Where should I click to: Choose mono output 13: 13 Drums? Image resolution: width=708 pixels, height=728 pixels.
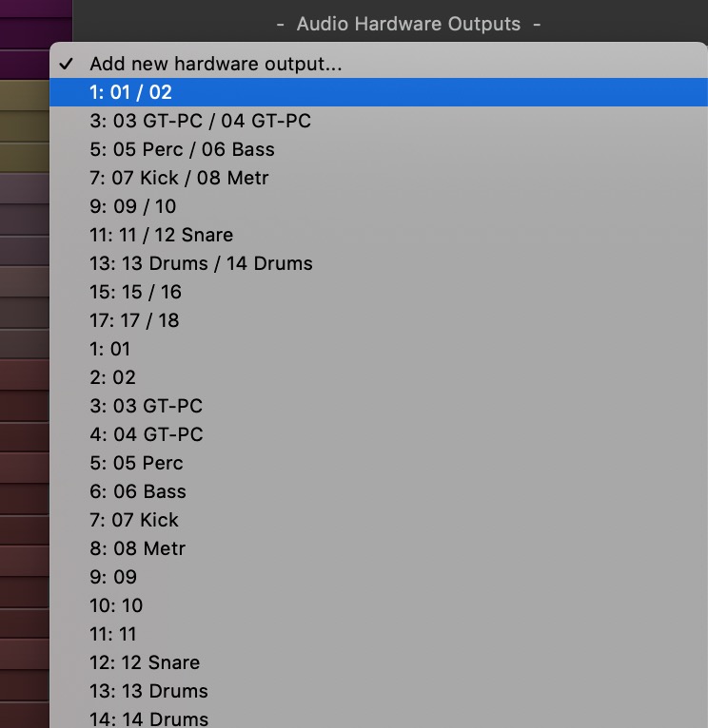(x=148, y=691)
